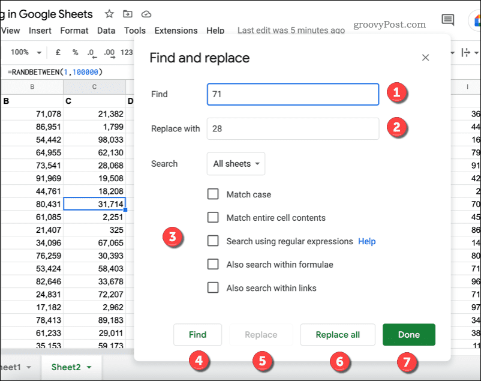Open the Sheet1 tab dropdown arrow
Screen dimensions: 481x381
click(29, 367)
